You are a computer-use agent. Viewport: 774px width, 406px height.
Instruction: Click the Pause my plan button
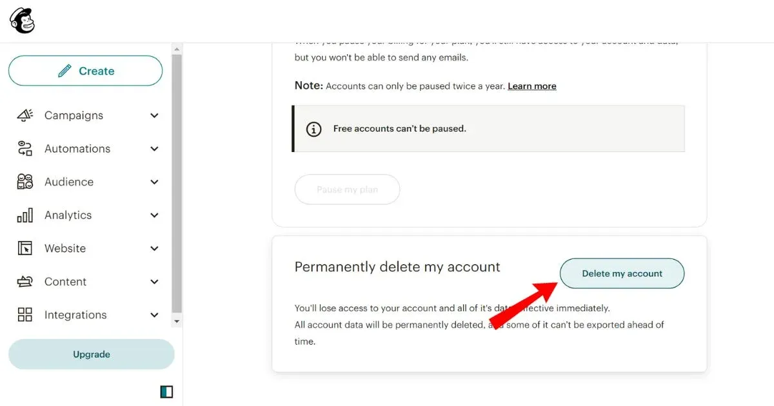(347, 189)
